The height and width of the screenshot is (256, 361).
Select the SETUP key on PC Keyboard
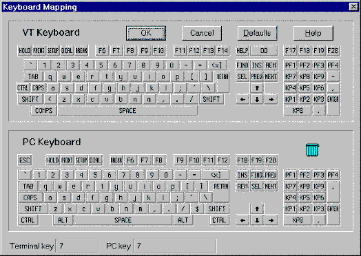click(81, 160)
